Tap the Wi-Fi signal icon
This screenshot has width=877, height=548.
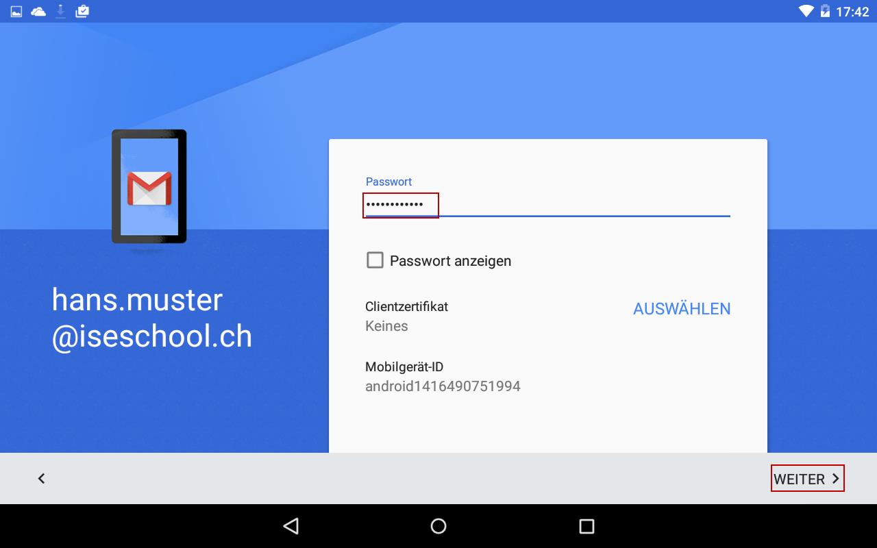(806, 11)
